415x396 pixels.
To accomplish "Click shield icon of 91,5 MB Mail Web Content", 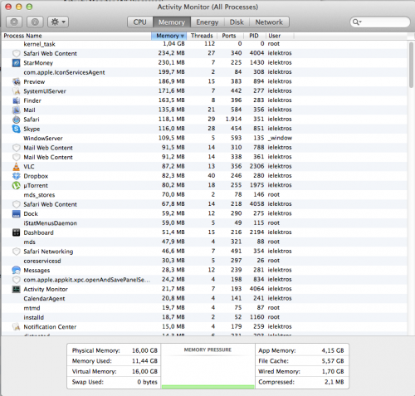I will pos(17,148).
